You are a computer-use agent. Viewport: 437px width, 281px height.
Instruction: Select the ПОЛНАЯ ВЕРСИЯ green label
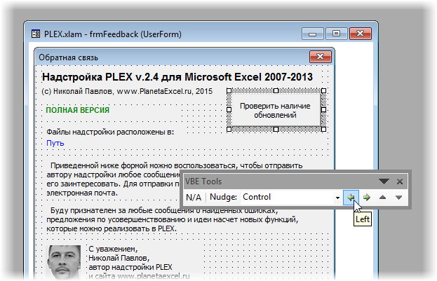click(x=77, y=110)
